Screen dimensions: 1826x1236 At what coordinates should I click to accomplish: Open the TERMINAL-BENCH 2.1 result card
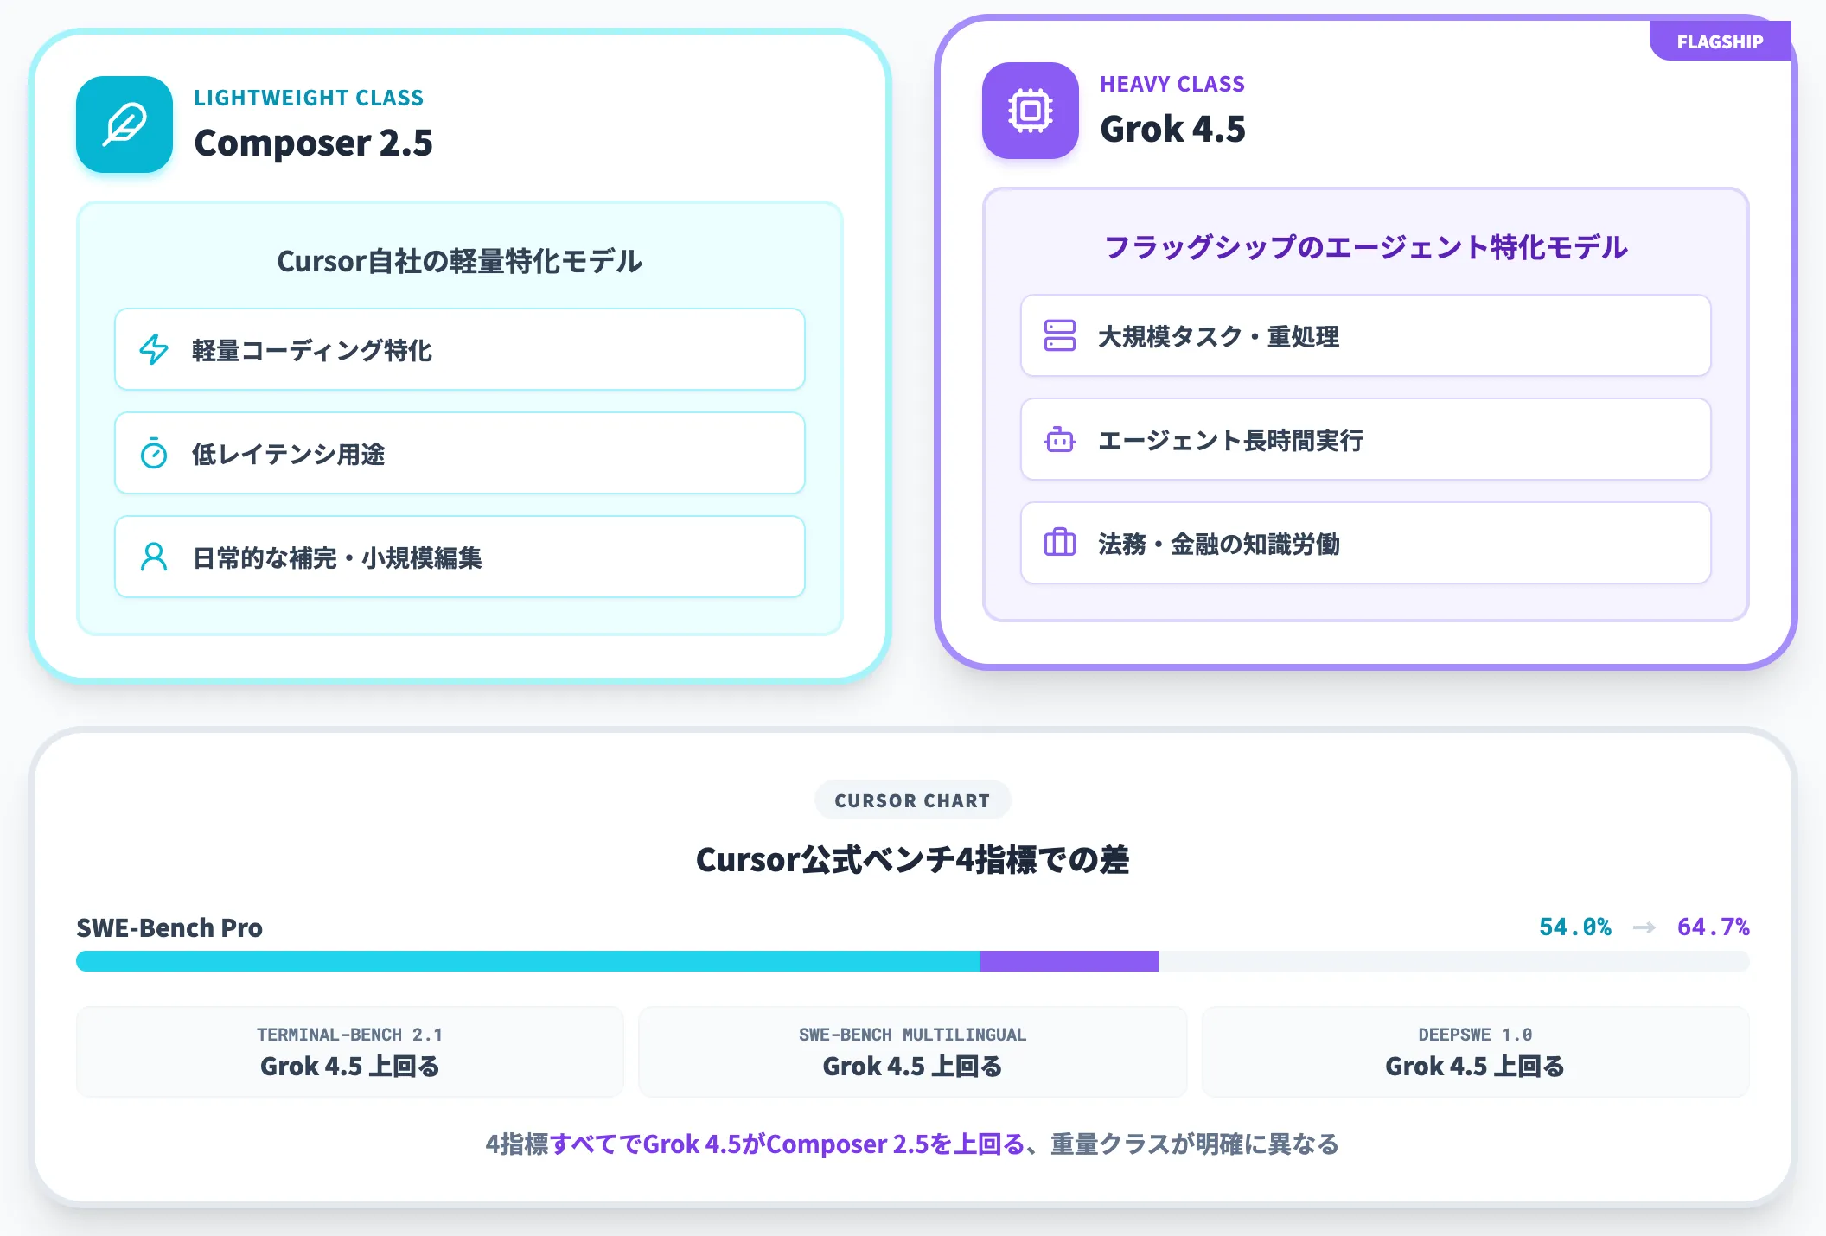coord(350,1052)
